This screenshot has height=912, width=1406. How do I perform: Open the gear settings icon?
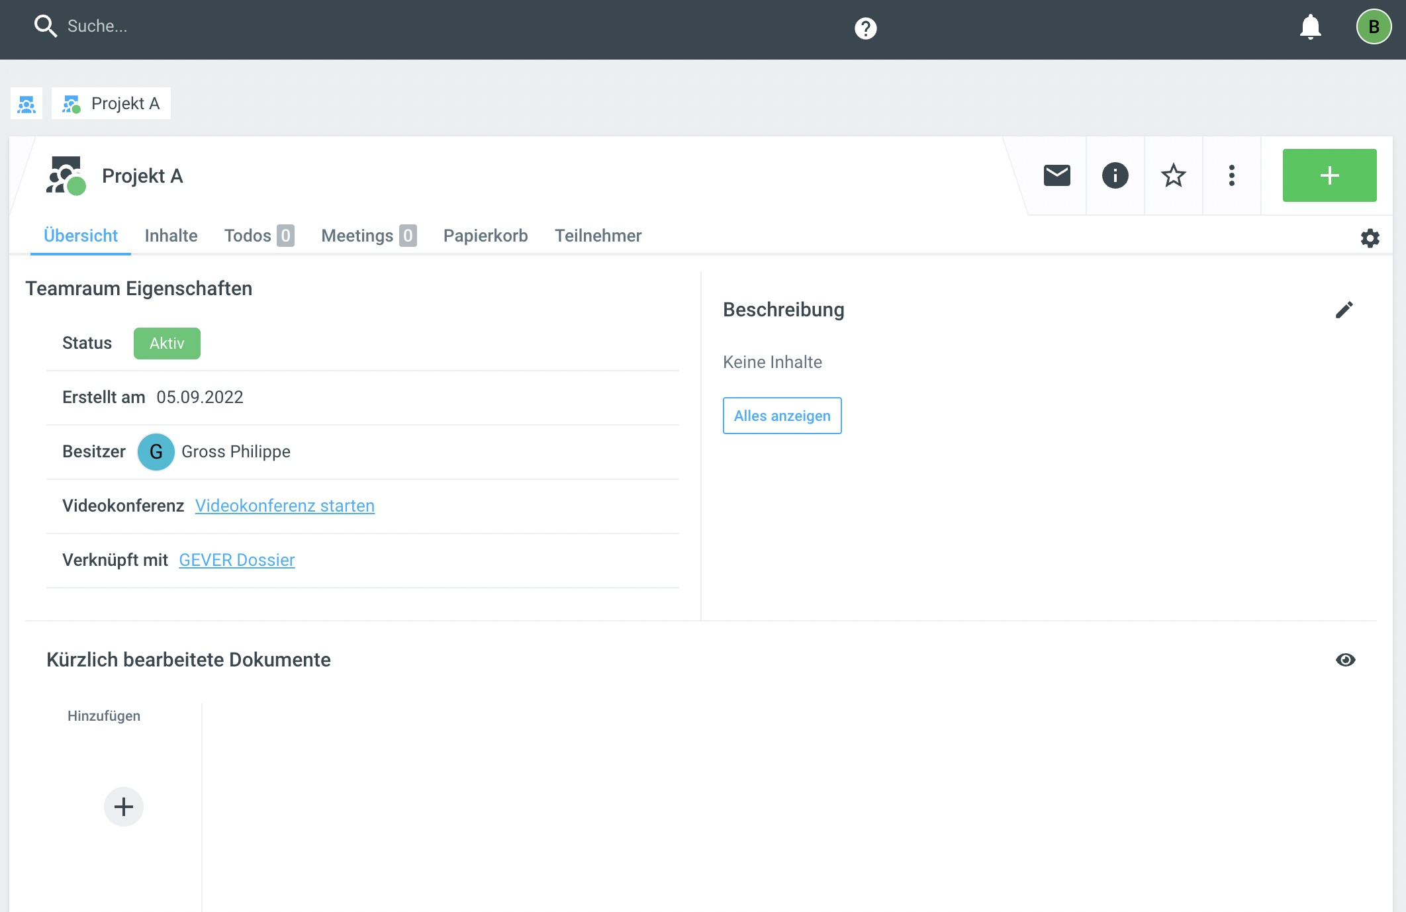click(1370, 238)
